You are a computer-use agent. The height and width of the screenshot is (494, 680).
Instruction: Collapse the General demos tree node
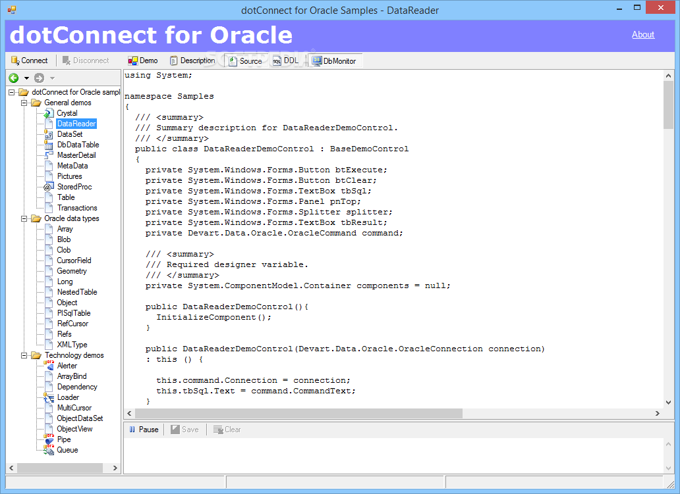[24, 103]
